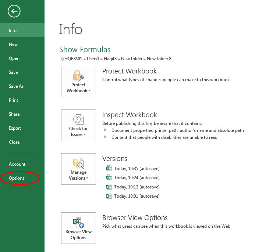Open the New menu item
This screenshot has width=273, height=252.
tap(22, 44)
